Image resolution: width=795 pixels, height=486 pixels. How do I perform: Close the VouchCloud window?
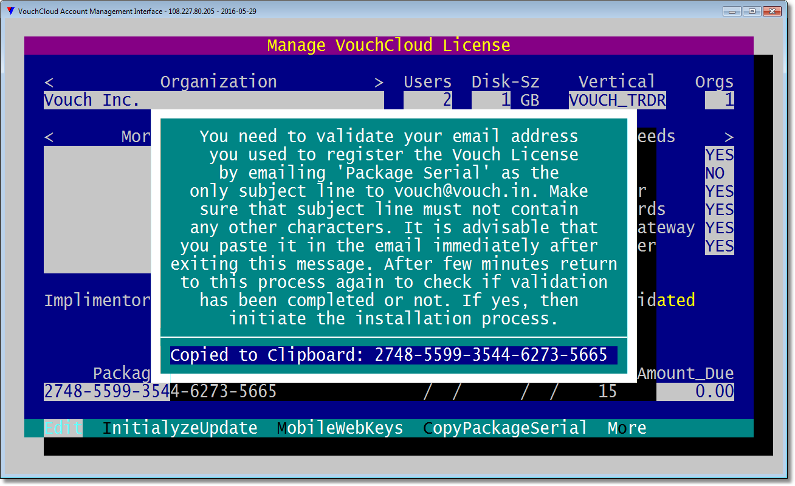[772, 11]
